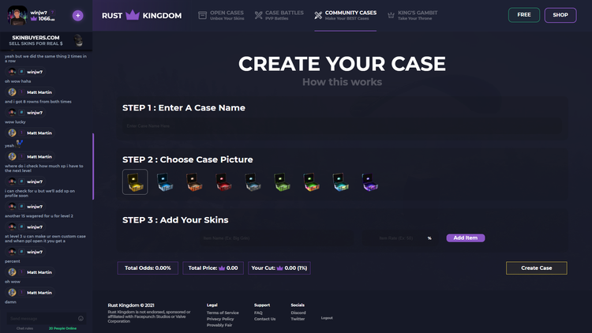Screen dimensions: 592x333
Task: Choose the light blue case picture
Action: tap(163, 182)
